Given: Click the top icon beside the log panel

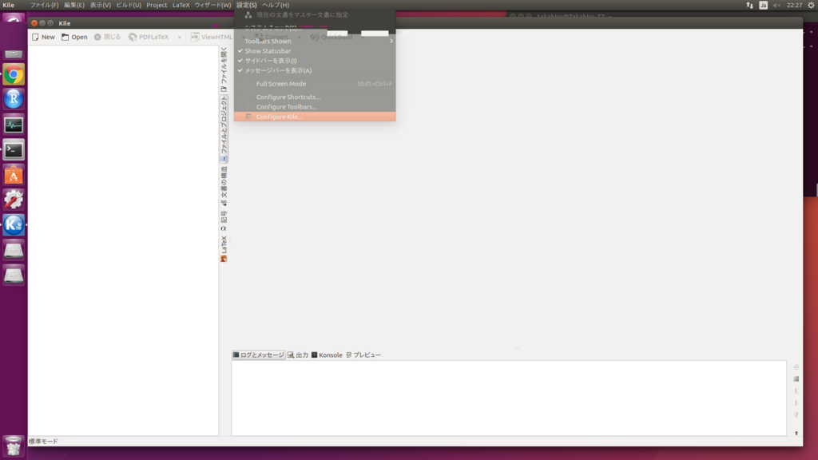Looking at the screenshot, I should point(796,367).
